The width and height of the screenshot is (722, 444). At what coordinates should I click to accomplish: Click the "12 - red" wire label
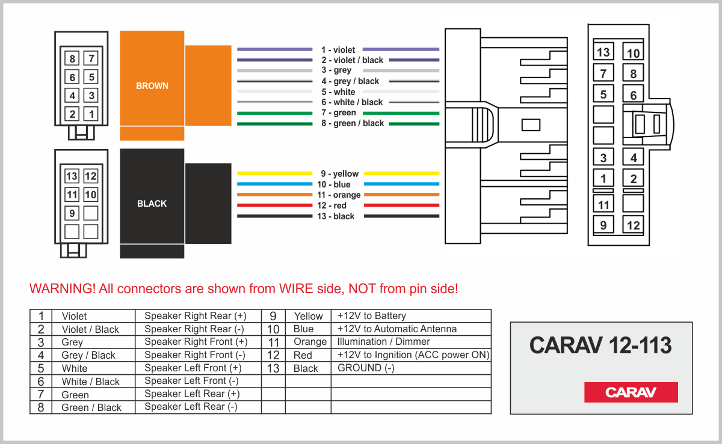pos(332,205)
